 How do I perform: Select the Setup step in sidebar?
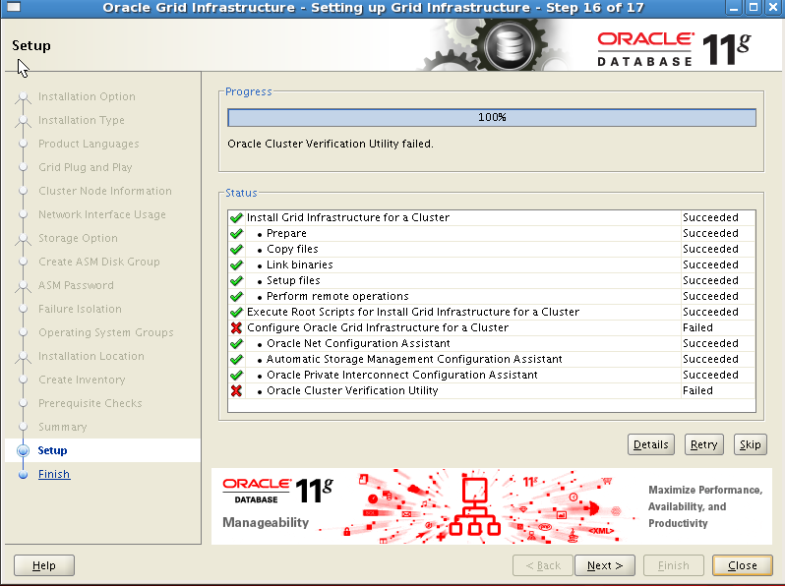52,450
